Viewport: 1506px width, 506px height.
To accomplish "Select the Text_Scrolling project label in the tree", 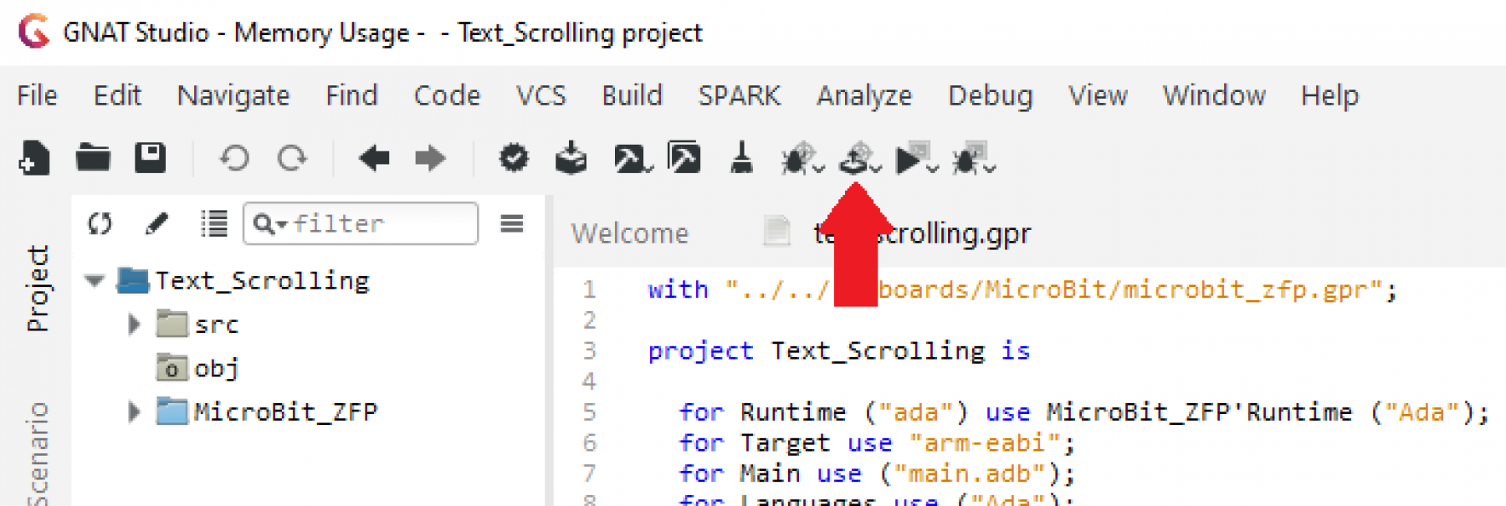I will pyautogui.click(x=262, y=280).
